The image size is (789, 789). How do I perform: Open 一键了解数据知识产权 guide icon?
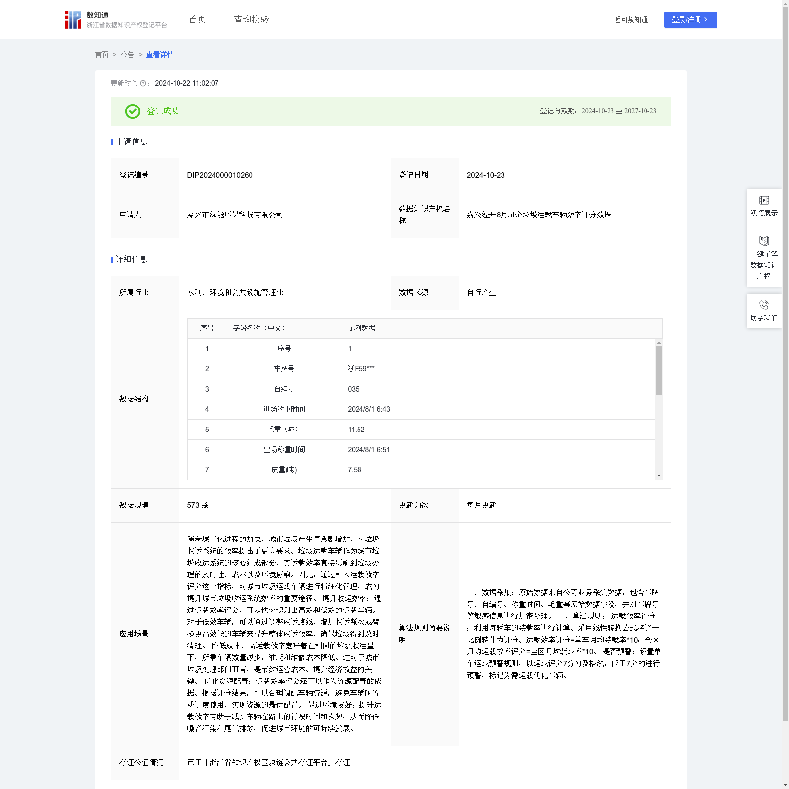click(764, 241)
